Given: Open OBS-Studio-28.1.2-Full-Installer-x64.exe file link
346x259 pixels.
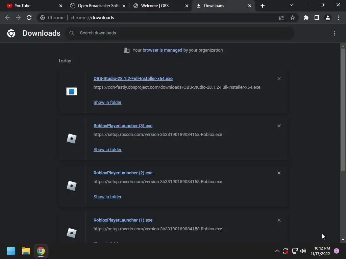Looking at the screenshot, I should (x=133, y=78).
